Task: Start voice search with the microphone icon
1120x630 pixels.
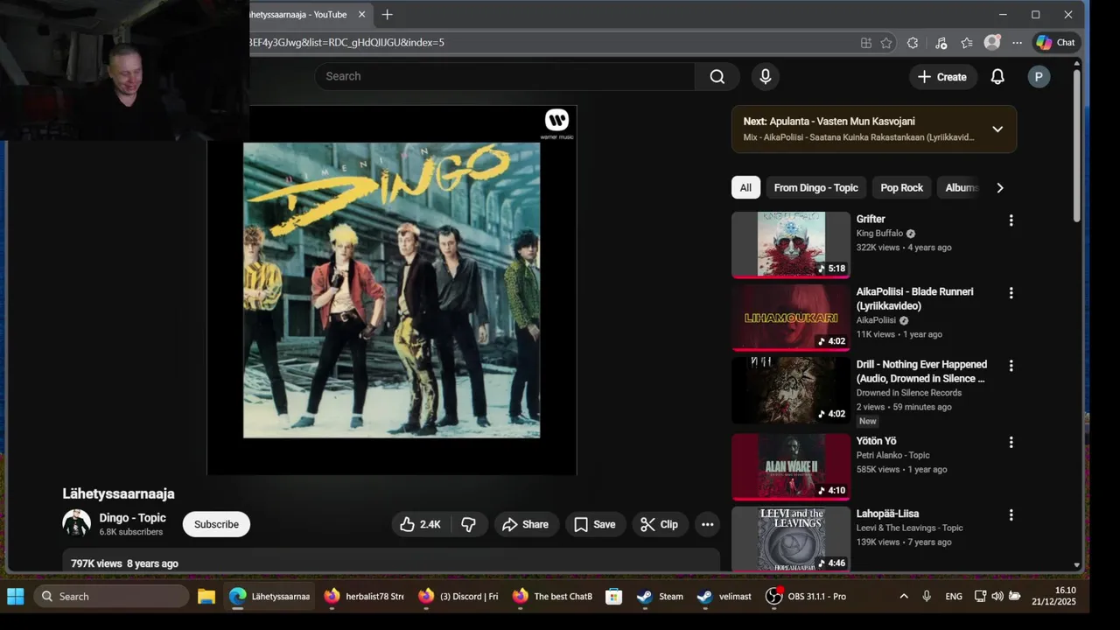Action: point(766,76)
